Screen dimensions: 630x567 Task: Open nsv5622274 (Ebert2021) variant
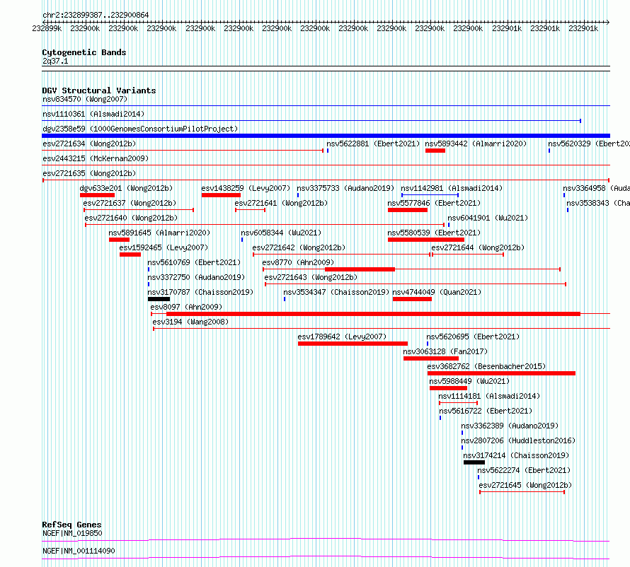pos(524,470)
